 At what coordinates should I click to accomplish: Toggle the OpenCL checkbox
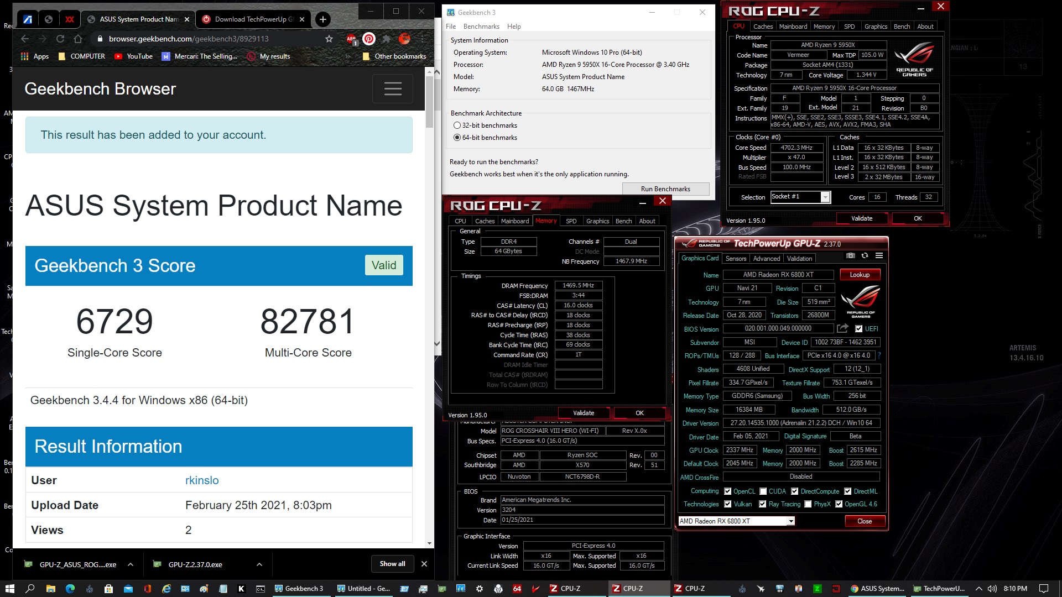pyautogui.click(x=728, y=491)
